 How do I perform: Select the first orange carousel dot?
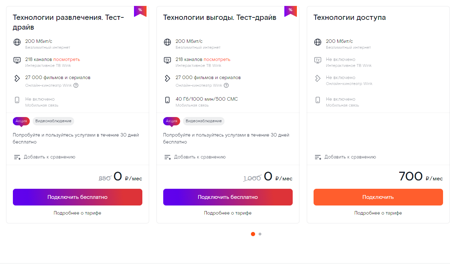253,234
